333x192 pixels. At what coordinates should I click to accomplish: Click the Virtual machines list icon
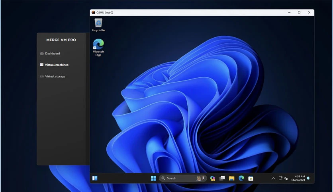pos(41,65)
